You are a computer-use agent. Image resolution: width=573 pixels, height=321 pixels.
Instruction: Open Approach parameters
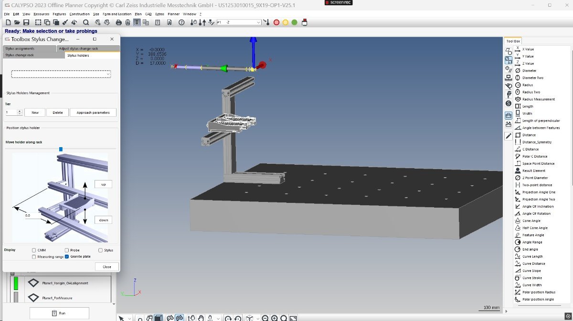click(93, 112)
